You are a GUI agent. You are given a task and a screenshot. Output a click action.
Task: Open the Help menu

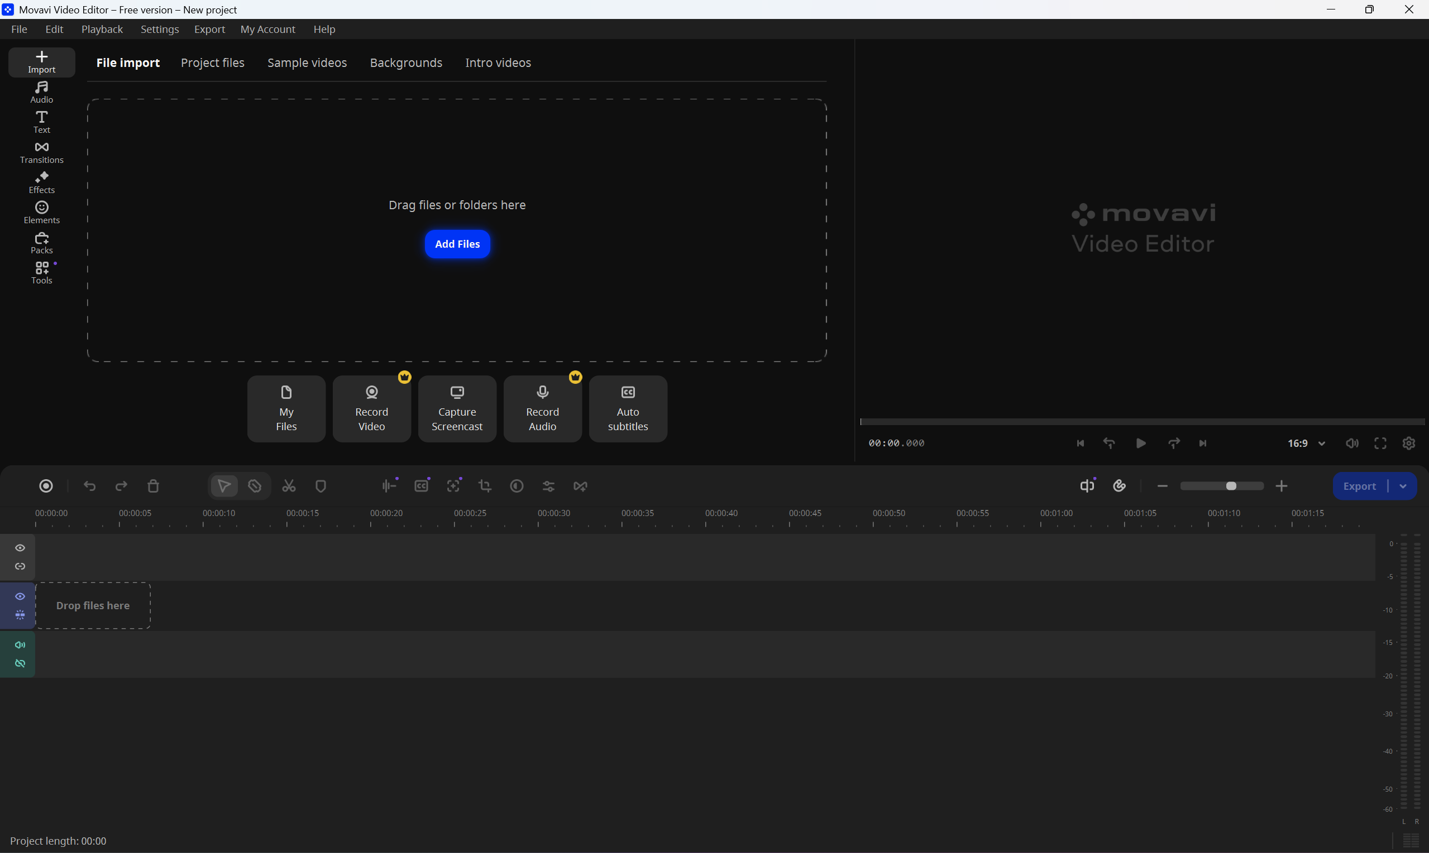coord(324,29)
